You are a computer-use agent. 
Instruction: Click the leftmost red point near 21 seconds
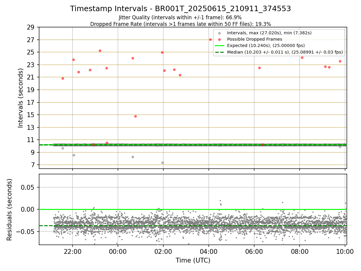[63, 78]
